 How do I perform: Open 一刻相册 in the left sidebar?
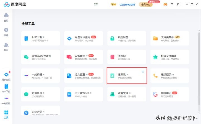click(x=6, y=101)
